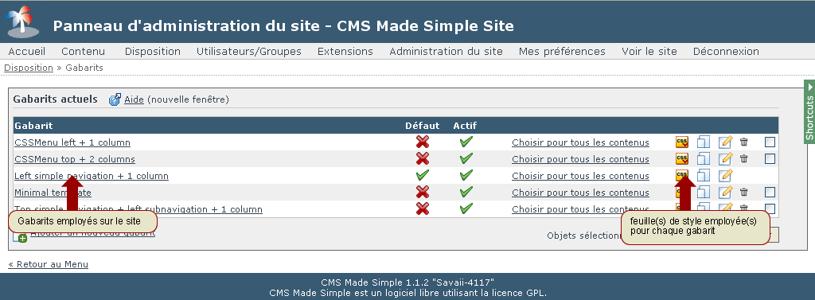Open CSS stylesheets for CSSMenu left template
The height and width of the screenshot is (300, 815).
[x=681, y=142]
